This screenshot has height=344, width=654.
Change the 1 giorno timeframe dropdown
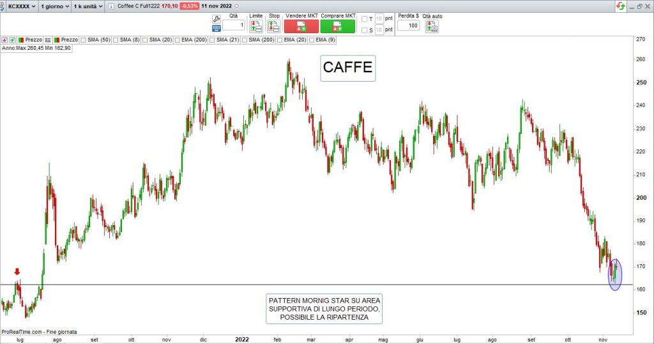tap(55, 6)
